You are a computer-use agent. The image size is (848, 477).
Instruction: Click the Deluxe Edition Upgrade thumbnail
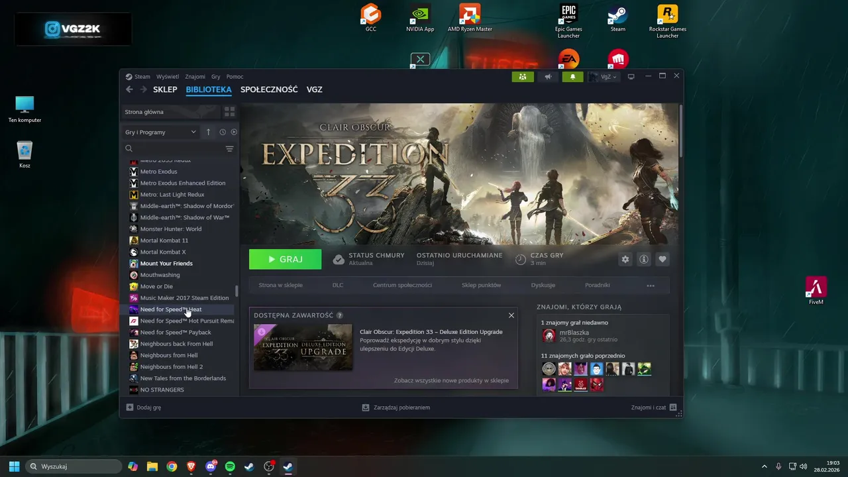(303, 347)
